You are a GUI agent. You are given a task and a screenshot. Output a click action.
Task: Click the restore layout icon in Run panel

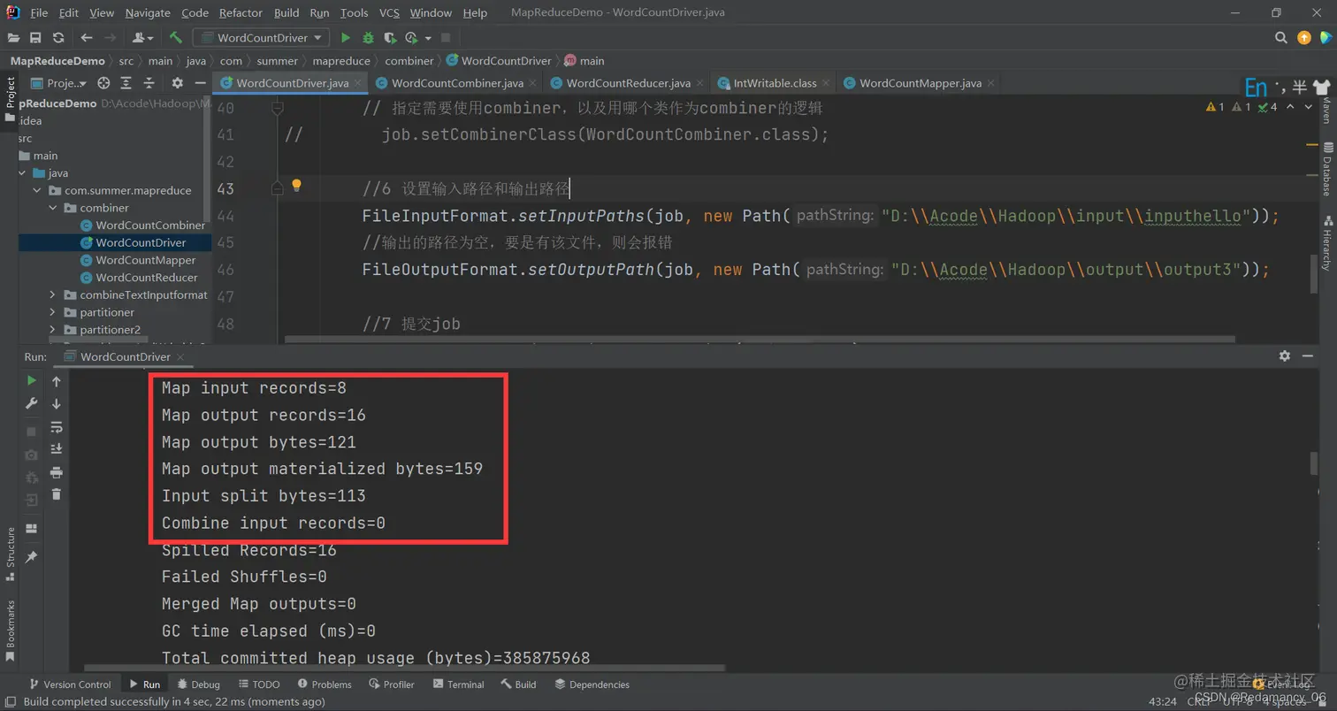(x=31, y=529)
